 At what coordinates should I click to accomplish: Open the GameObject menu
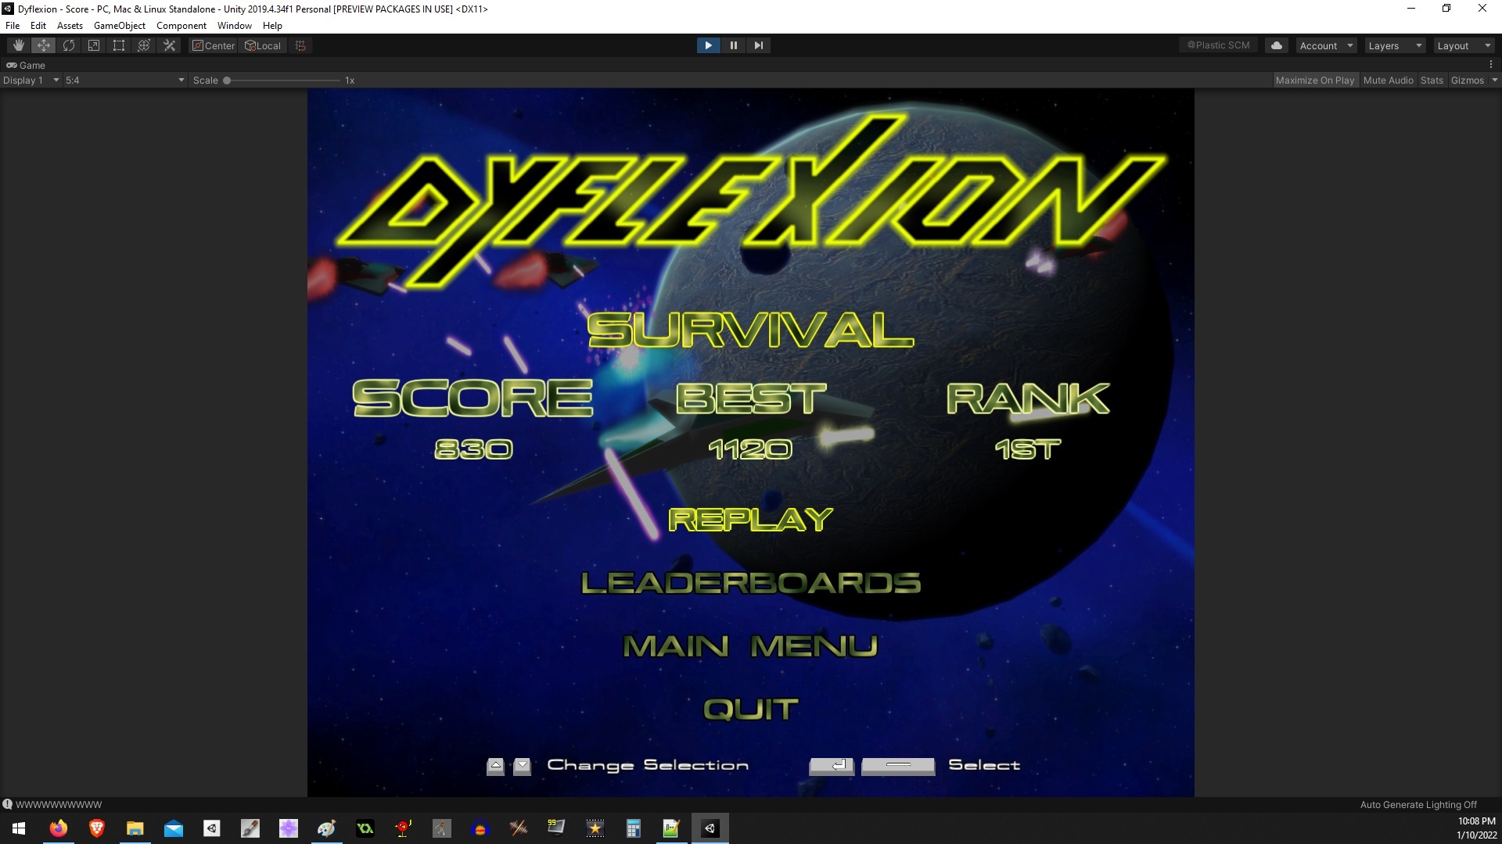pos(119,25)
